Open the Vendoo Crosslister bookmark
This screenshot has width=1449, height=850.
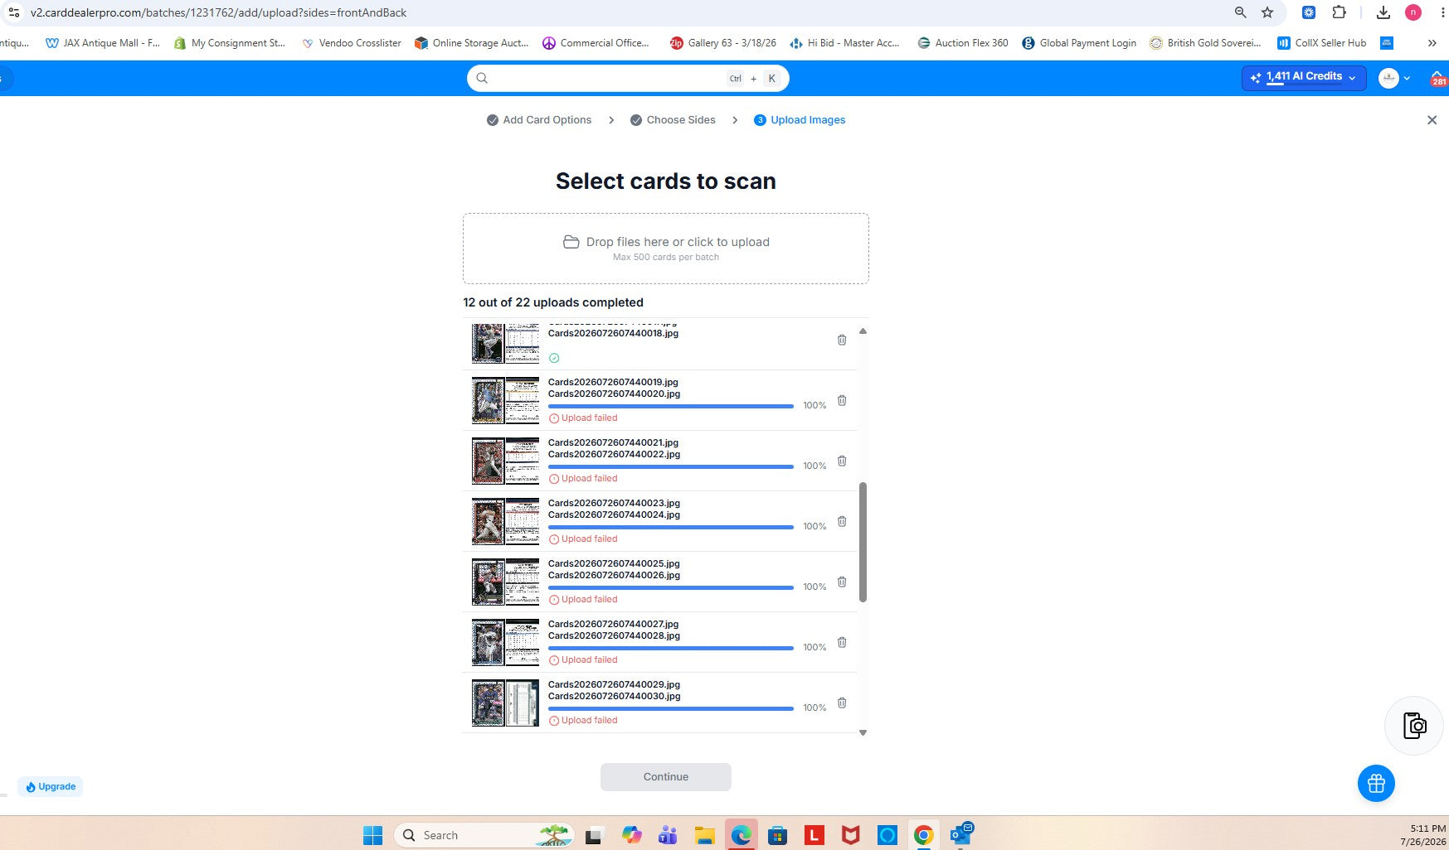pos(352,43)
